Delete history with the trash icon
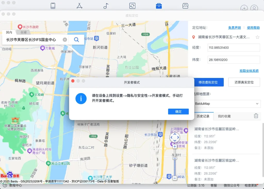The height and width of the screenshot is (189, 264). tap(256, 116)
